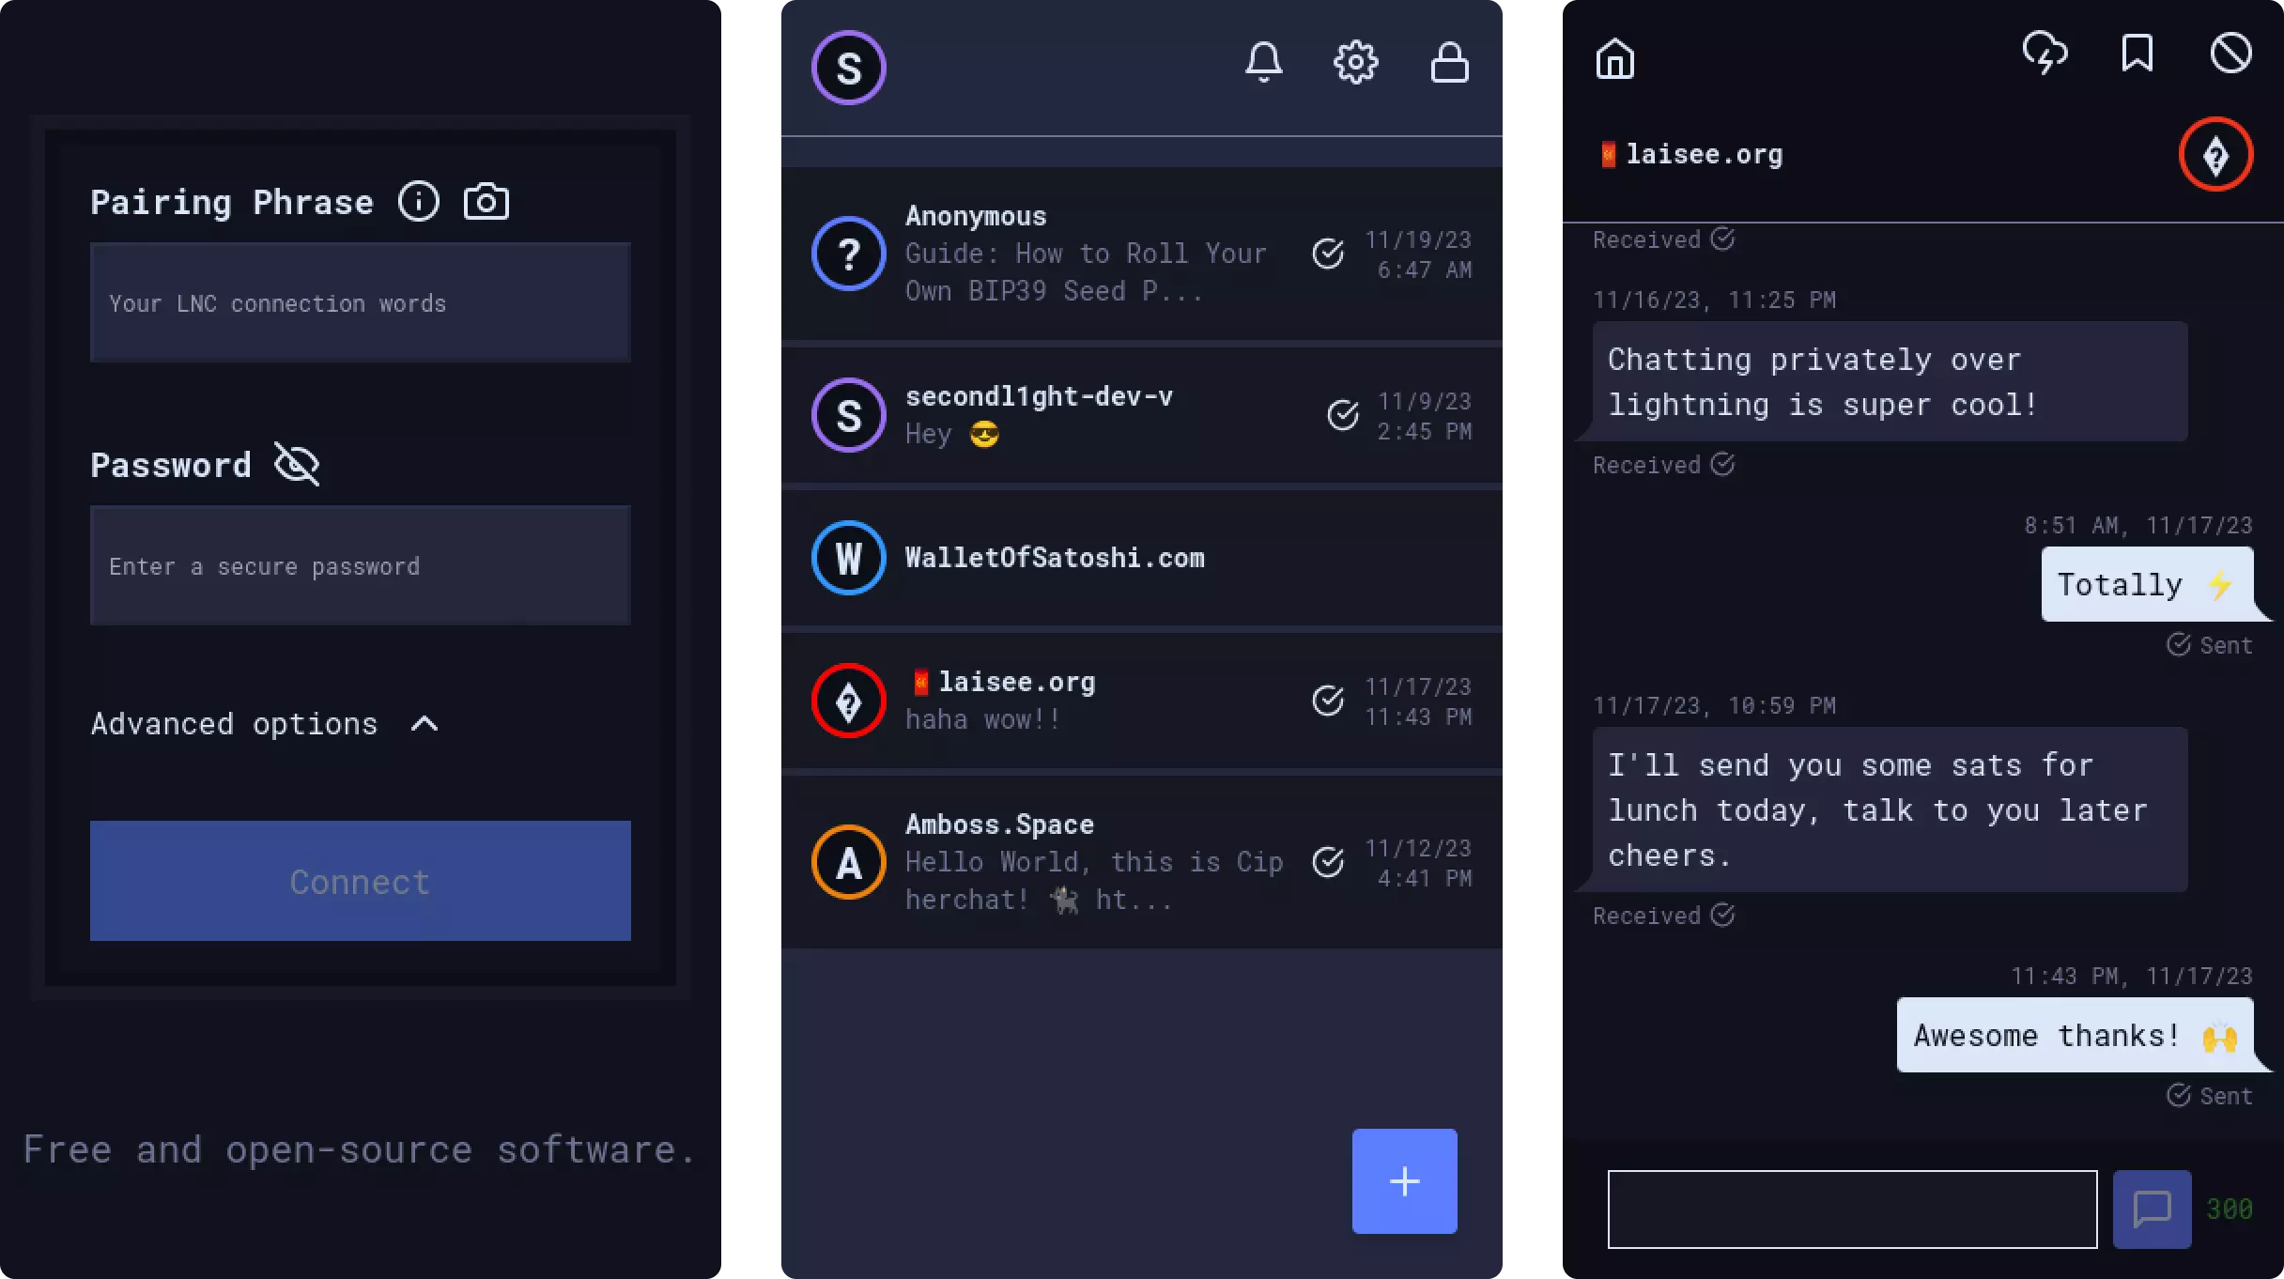Start a new chat with the plus button
Image resolution: width=2284 pixels, height=1279 pixels.
(x=1403, y=1180)
